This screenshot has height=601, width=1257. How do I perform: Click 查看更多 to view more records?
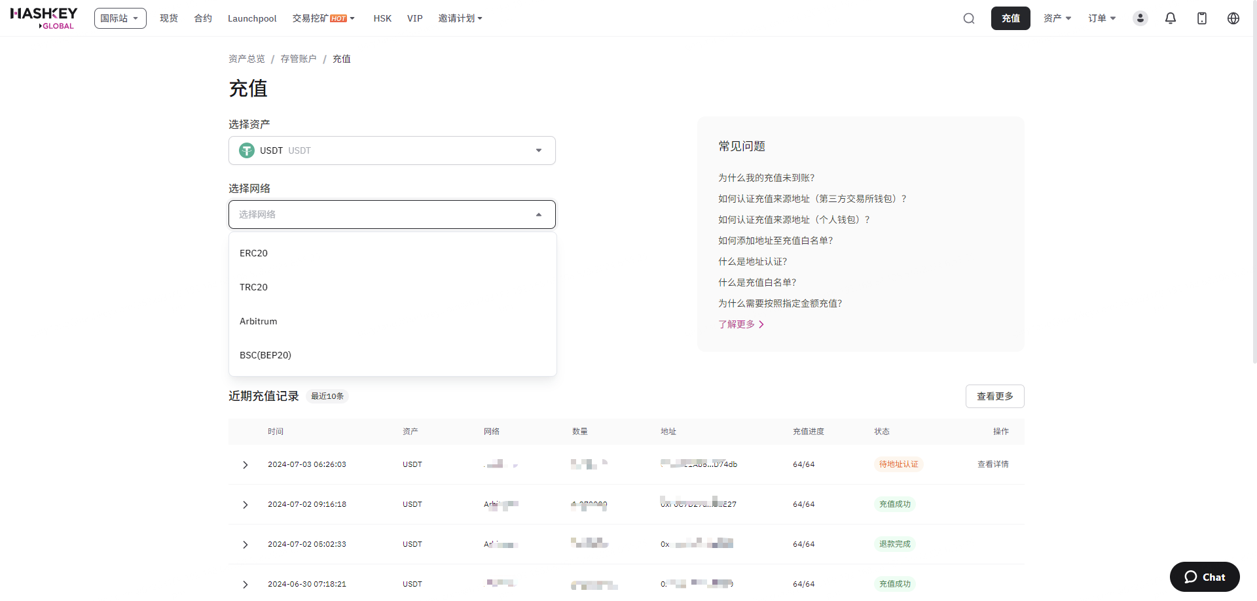(x=995, y=396)
